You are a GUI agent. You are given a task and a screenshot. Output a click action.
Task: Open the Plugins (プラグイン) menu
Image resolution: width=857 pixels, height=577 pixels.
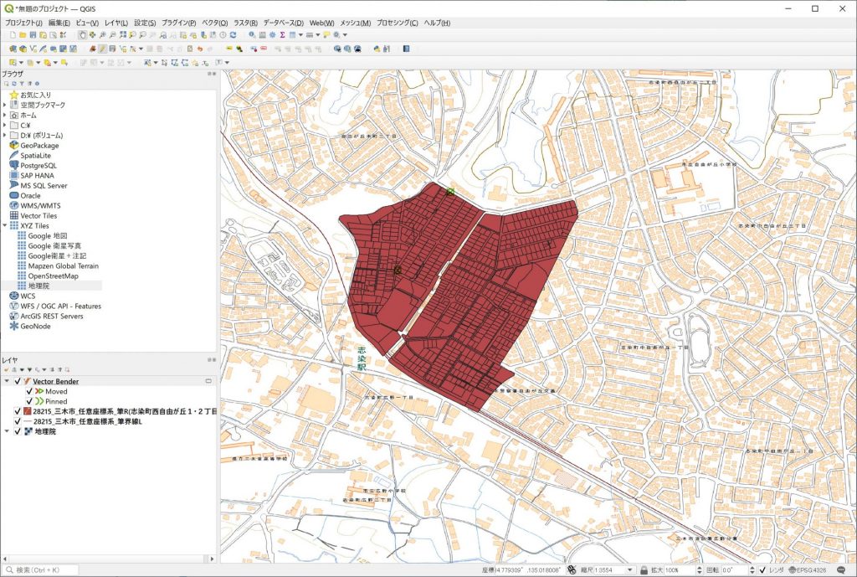click(178, 23)
